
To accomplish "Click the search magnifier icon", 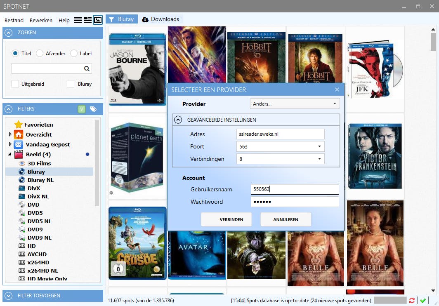I will 87,68.
